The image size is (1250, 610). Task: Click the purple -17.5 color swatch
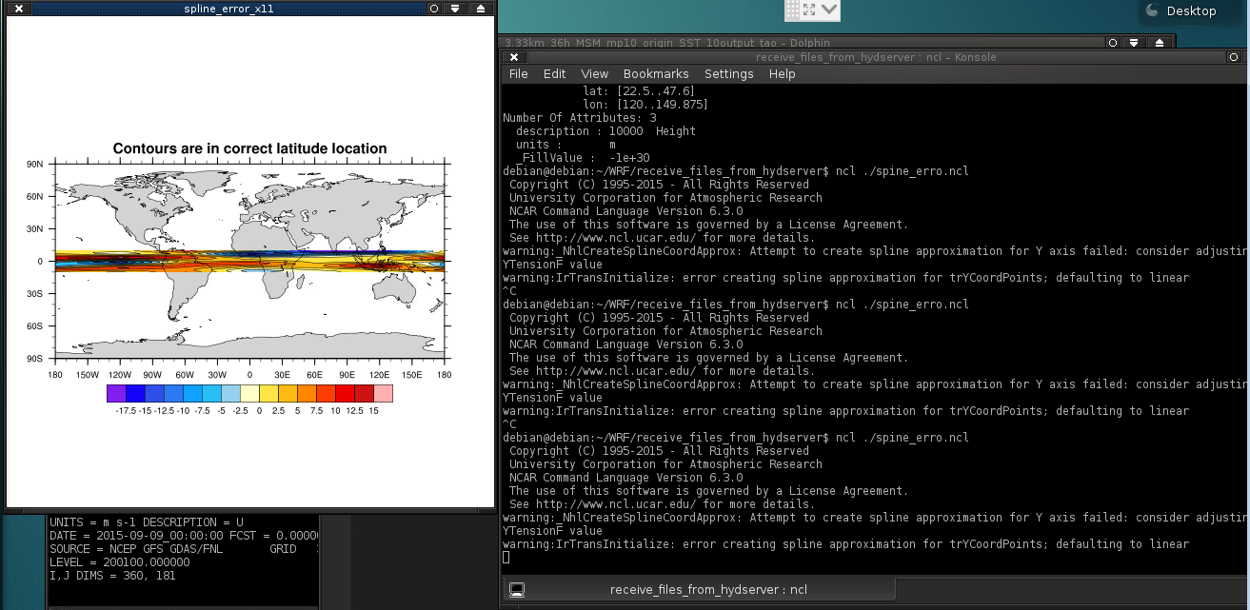[x=116, y=393]
